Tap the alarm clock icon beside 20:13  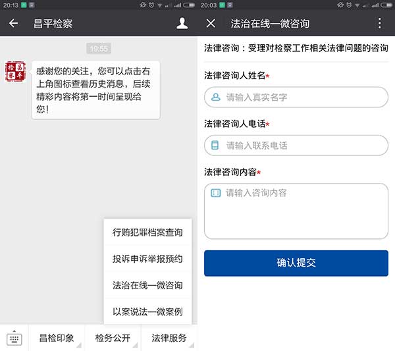point(151,5)
